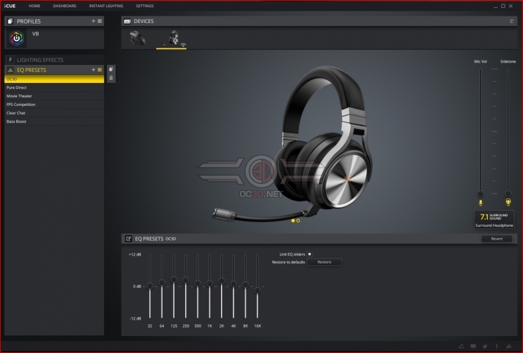
Task: Click the Lighting Effects lightning bolt icon
Action: tap(10, 59)
